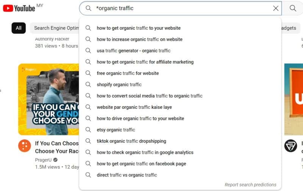This screenshot has height=191, width=303.
Task: Click magnifier icon beside 'direct traffic vs organic traffic'
Action: coord(88,175)
